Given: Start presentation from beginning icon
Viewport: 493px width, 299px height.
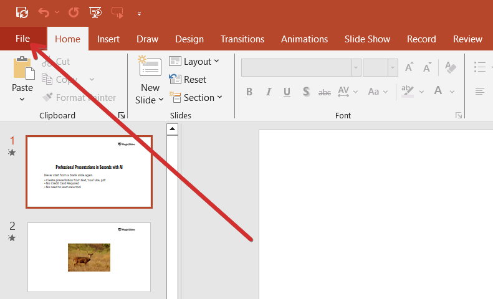Looking at the screenshot, I should pyautogui.click(x=95, y=12).
